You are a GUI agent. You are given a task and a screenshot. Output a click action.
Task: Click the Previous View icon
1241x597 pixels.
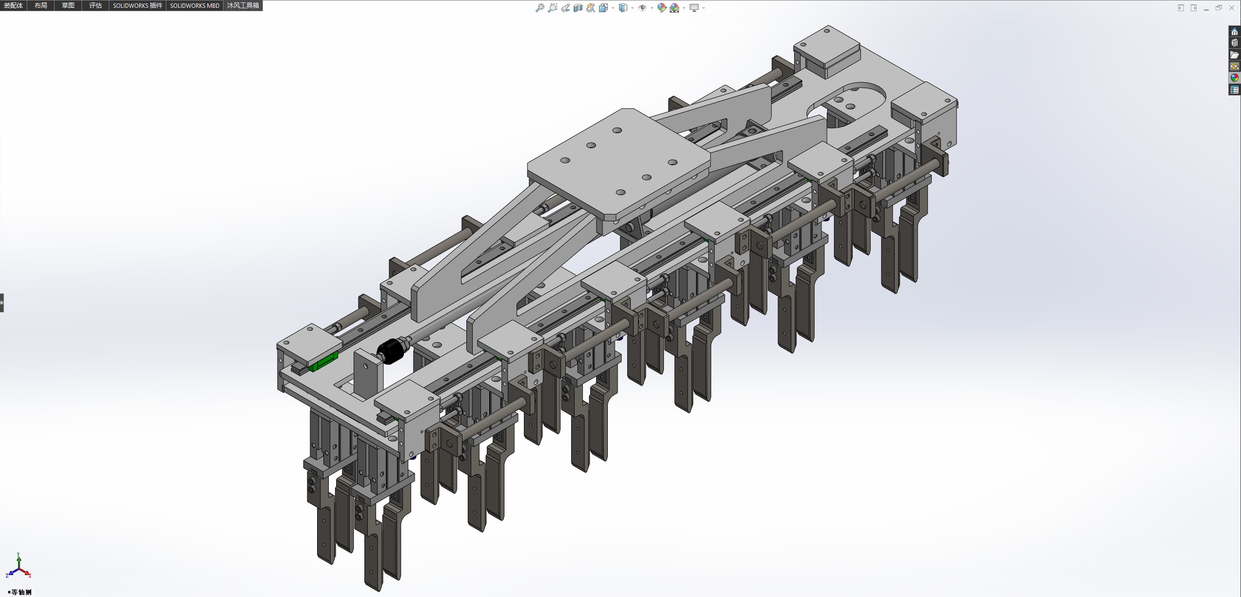(565, 8)
